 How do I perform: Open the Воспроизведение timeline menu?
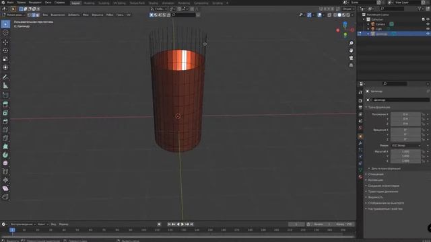pos(22,224)
